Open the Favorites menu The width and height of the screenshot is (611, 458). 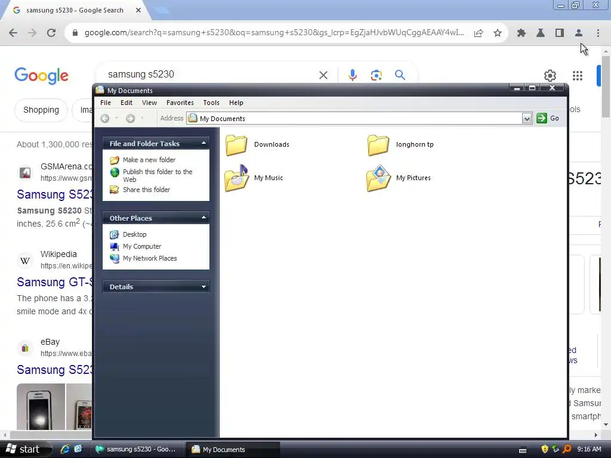pos(180,103)
